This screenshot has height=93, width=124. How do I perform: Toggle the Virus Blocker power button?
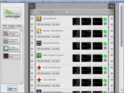coord(105,85)
